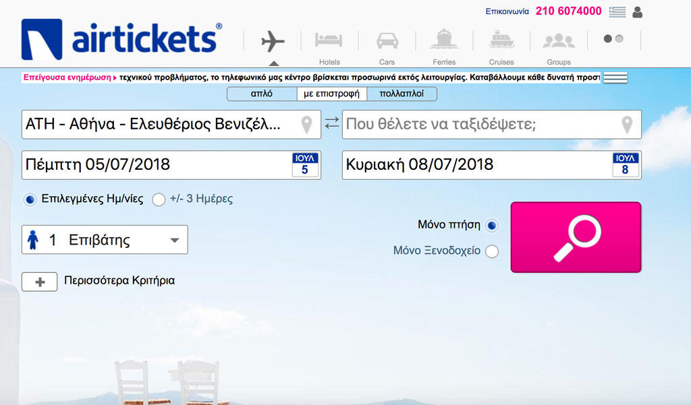The width and height of the screenshot is (691, 405).
Task: Open the Hotels bed icon
Action: point(329,40)
